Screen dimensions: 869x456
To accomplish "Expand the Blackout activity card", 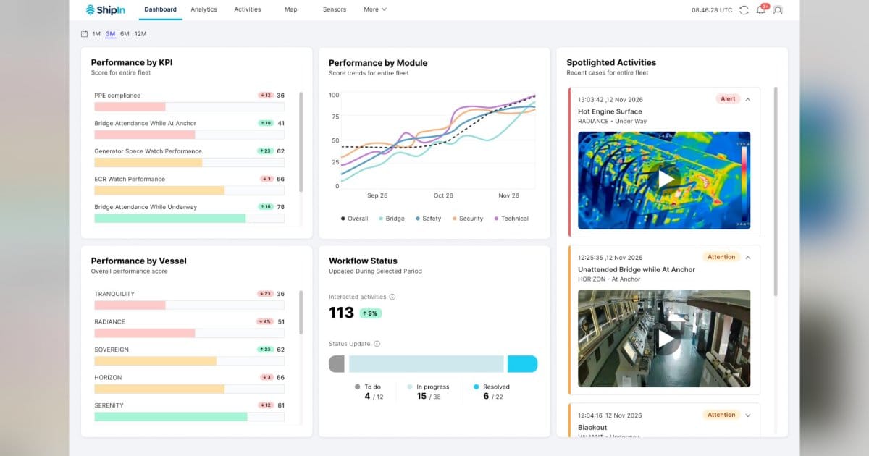I will click(x=748, y=415).
